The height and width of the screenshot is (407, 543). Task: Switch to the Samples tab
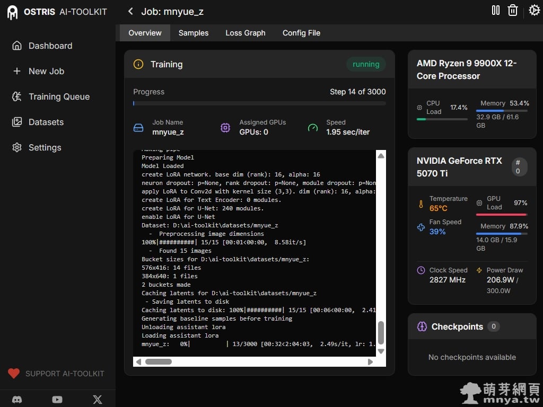coord(193,33)
